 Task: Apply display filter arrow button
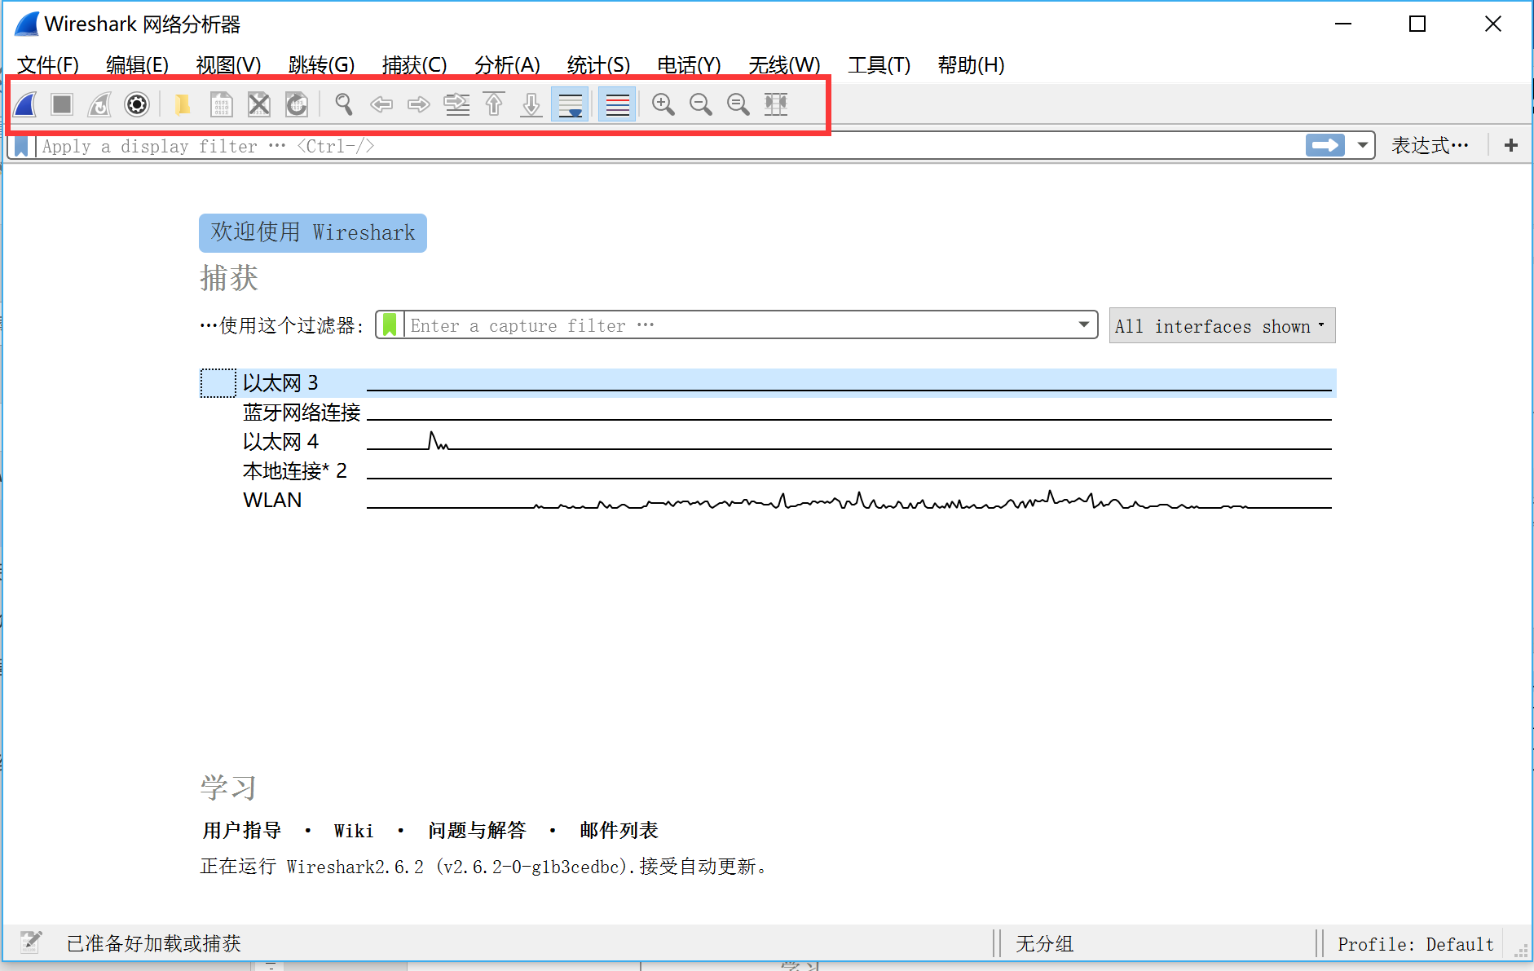point(1325,146)
